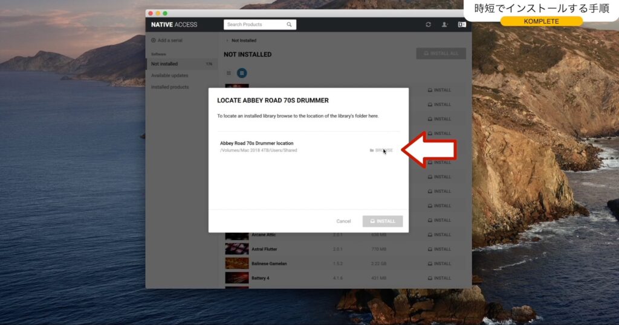This screenshot has width=619, height=325.
Task: Click the yellow macOS minimize window button
Action: click(158, 13)
